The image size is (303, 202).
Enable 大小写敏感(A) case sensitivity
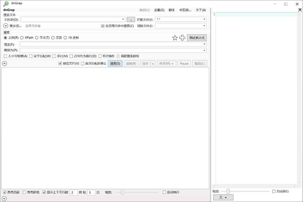5,56
